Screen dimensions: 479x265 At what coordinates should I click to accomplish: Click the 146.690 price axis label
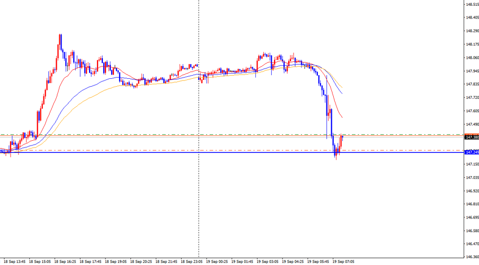471,217
